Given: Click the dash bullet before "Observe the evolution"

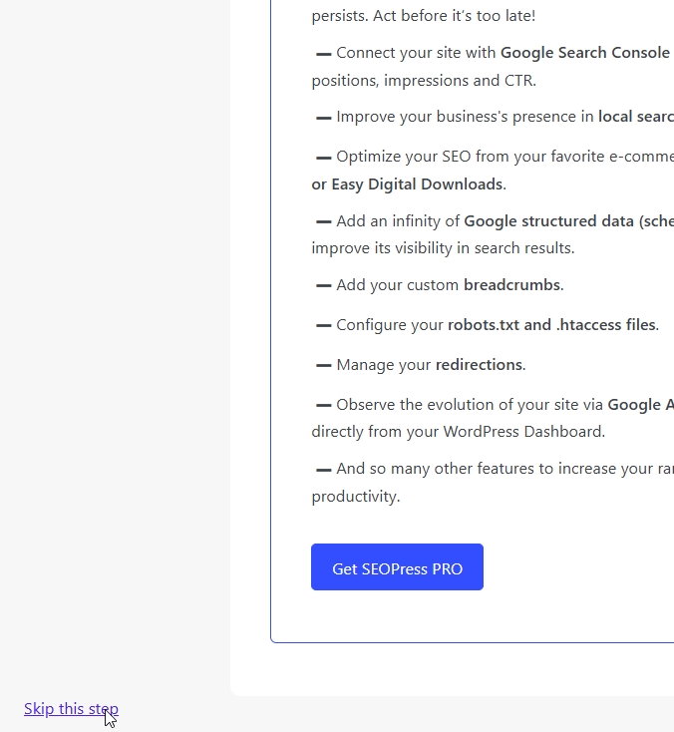Looking at the screenshot, I should [x=323, y=406].
